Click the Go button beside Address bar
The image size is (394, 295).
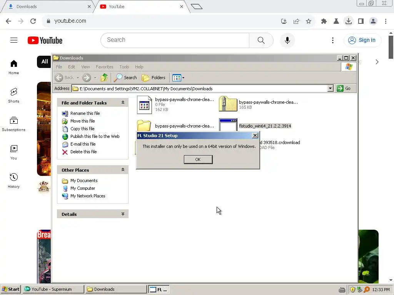[344, 88]
